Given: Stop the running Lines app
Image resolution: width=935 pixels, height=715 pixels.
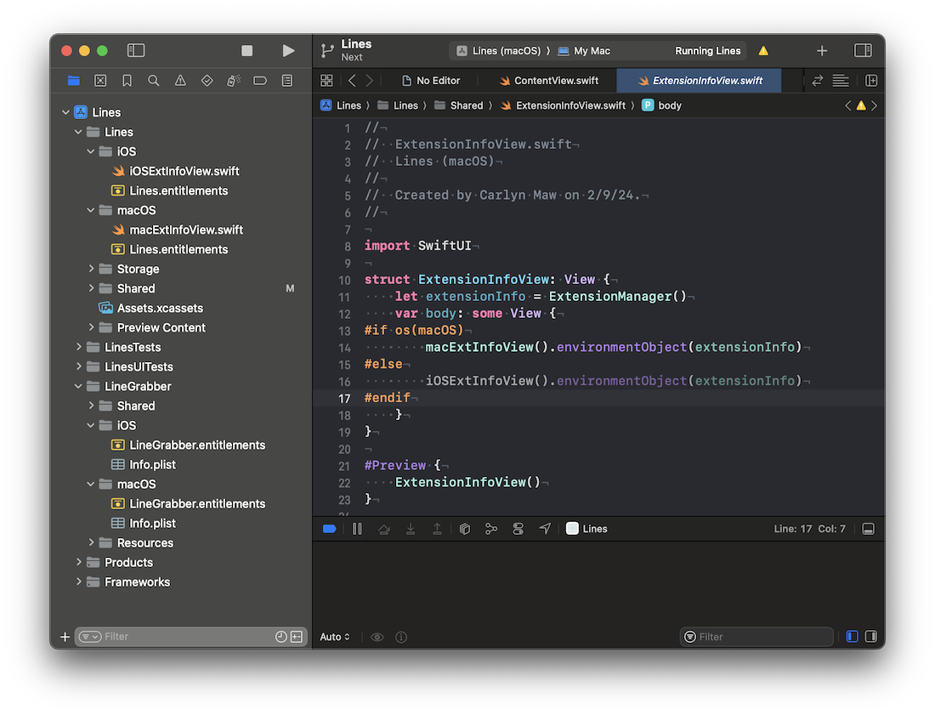Looking at the screenshot, I should [x=246, y=51].
